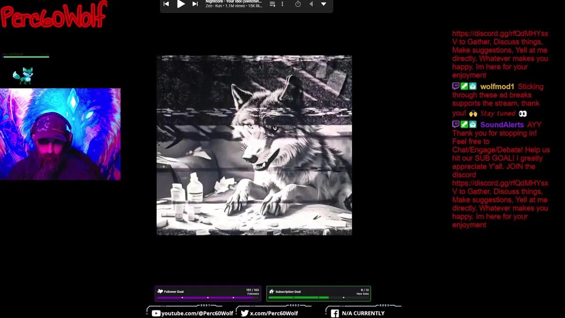Click the '151 / 160' followers count
This screenshot has height=318, width=565.
tap(252, 290)
